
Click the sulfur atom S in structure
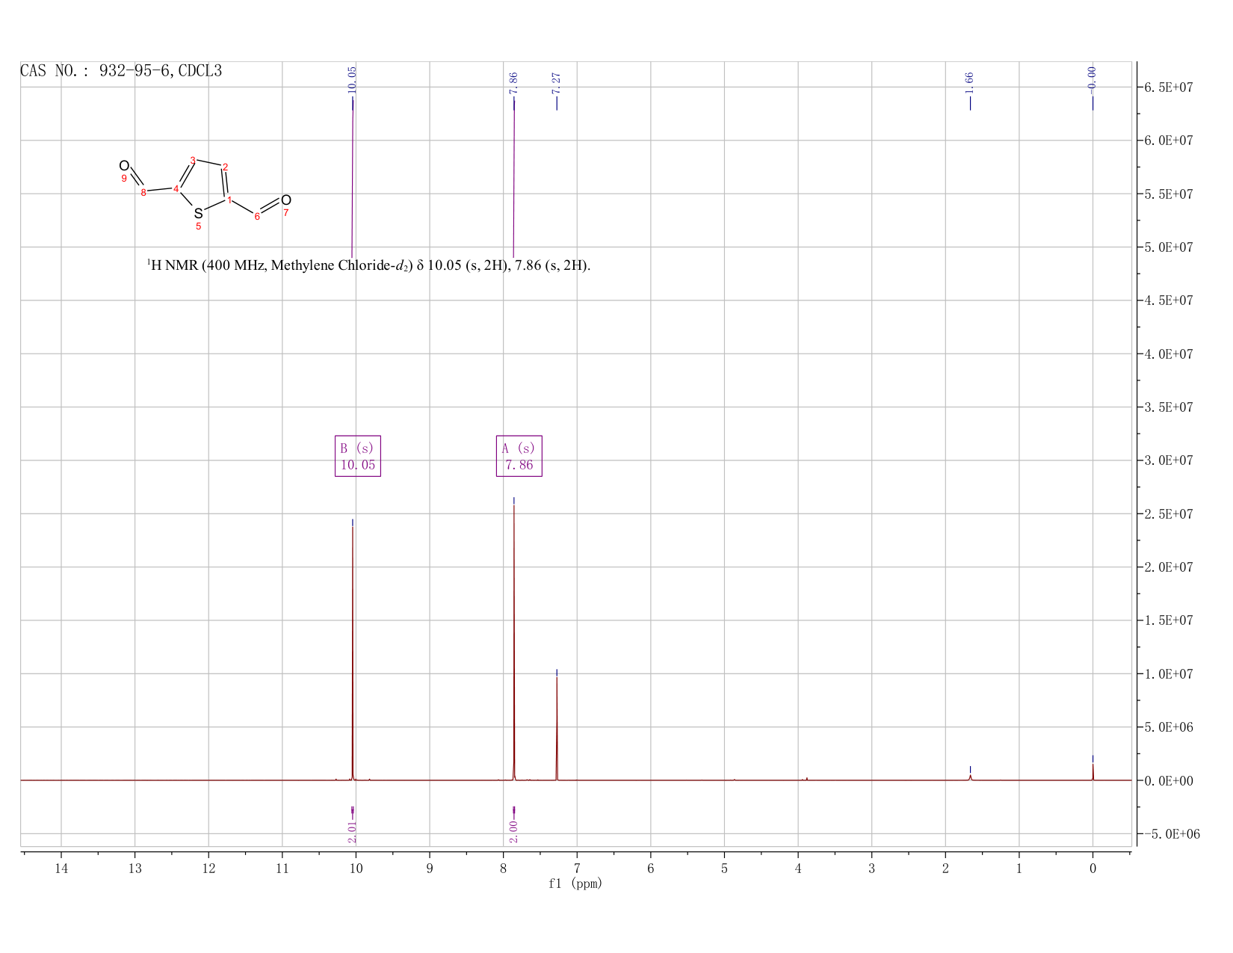pyautogui.click(x=198, y=214)
